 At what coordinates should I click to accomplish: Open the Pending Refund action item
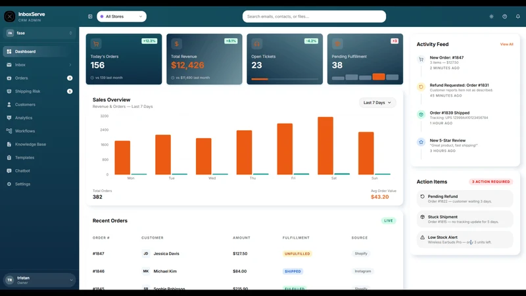point(465,199)
